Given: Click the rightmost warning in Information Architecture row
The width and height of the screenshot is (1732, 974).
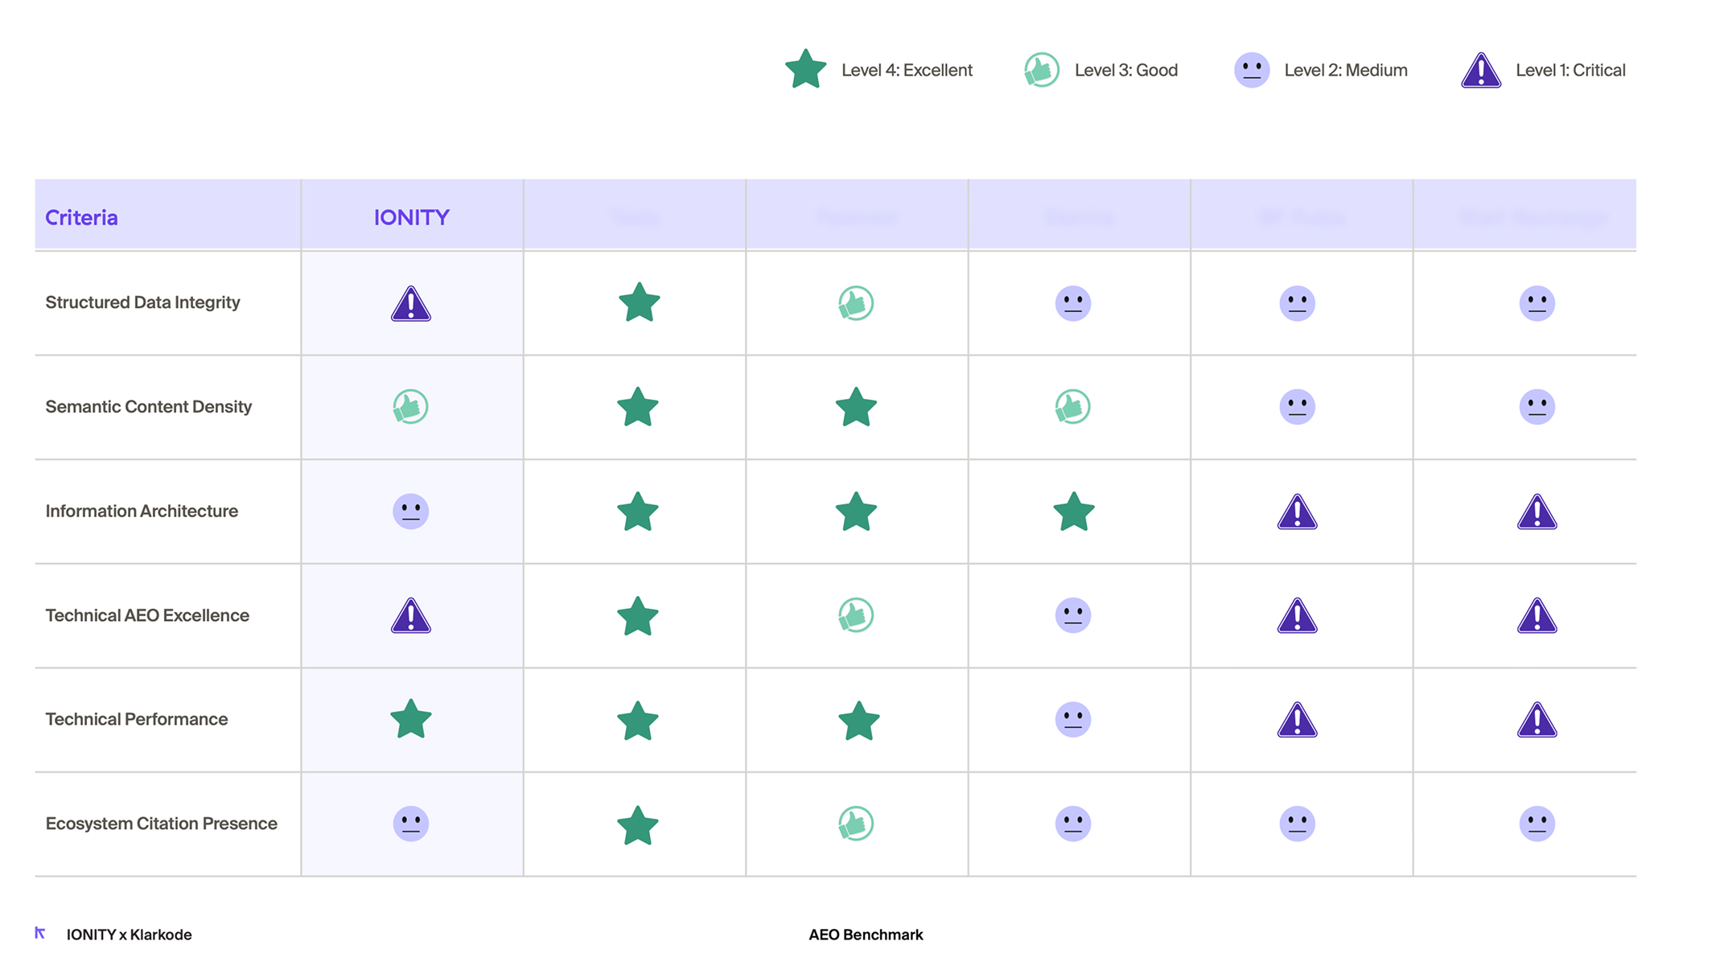Looking at the screenshot, I should click(x=1537, y=512).
